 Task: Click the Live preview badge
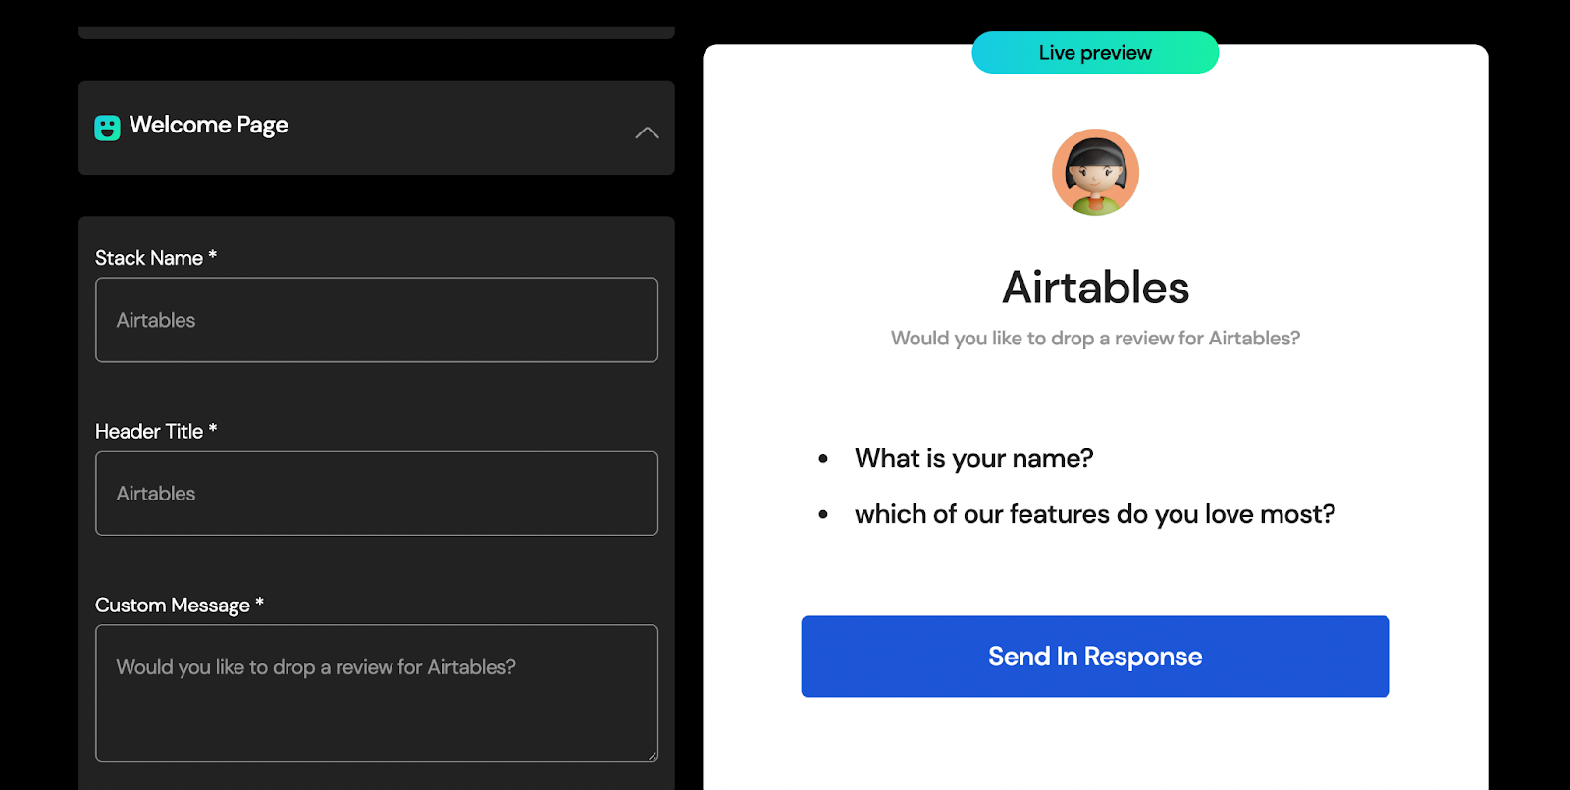pyautogui.click(x=1095, y=53)
